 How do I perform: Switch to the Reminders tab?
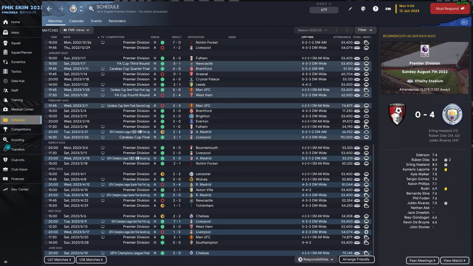pos(117,21)
